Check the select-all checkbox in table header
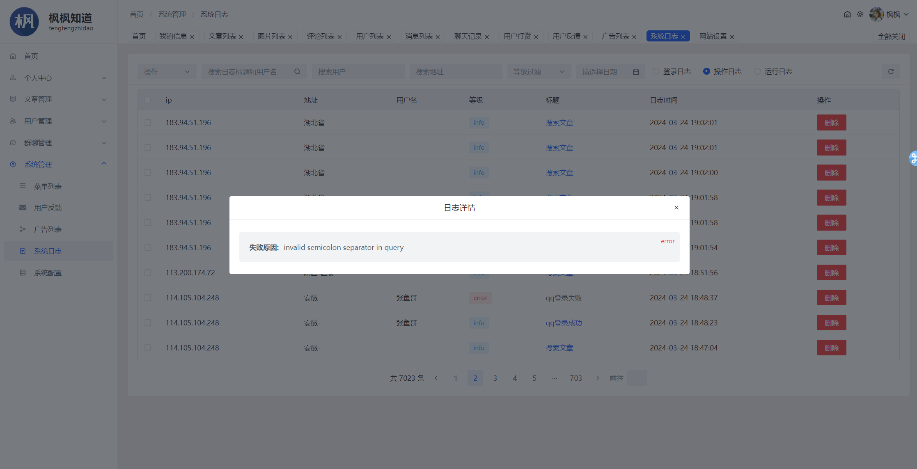The height and width of the screenshot is (469, 917). [x=148, y=100]
